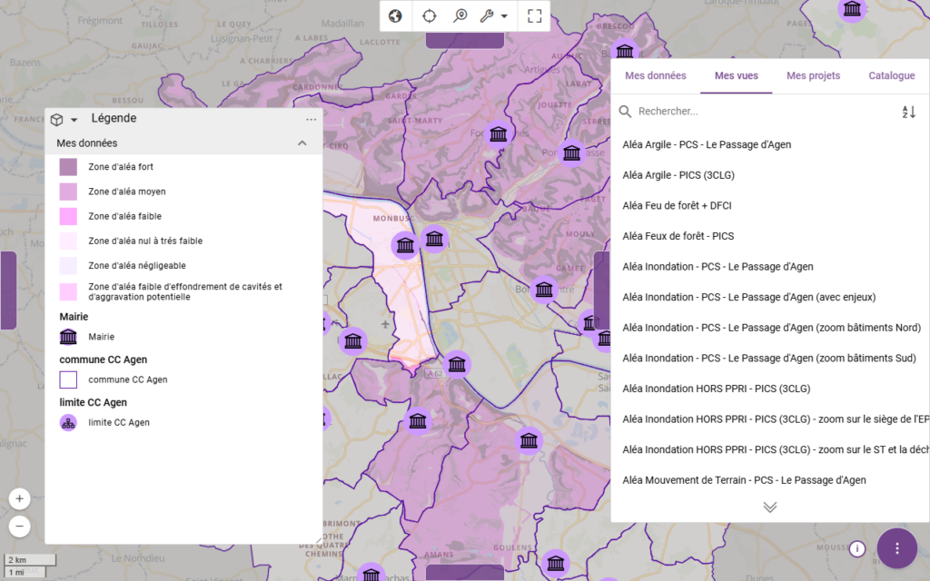This screenshot has width=930, height=581.
Task: Open Aléa Inondation view zoom bâtiments Nord
Action: point(771,328)
